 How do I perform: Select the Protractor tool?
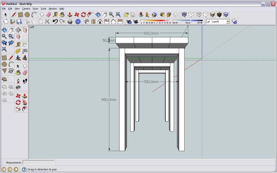click(18, 51)
